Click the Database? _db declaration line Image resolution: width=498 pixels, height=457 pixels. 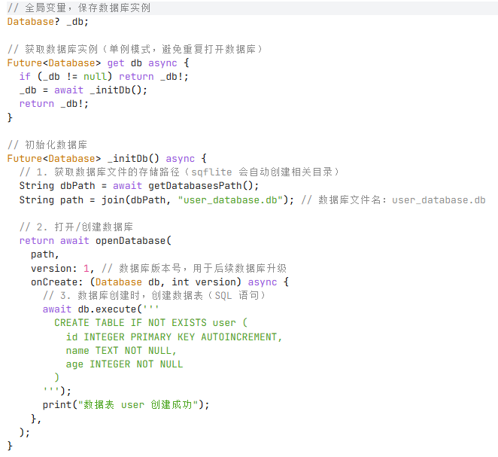click(x=42, y=22)
